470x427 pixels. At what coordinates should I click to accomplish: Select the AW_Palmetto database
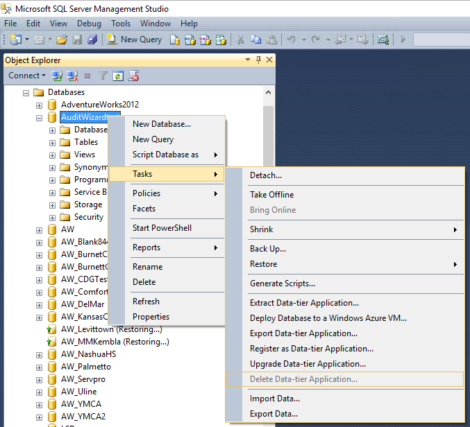(x=85, y=367)
